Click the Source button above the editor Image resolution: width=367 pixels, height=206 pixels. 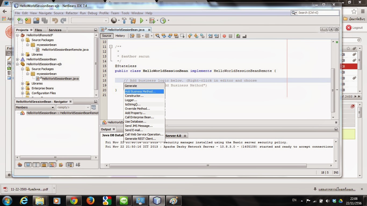106,36
